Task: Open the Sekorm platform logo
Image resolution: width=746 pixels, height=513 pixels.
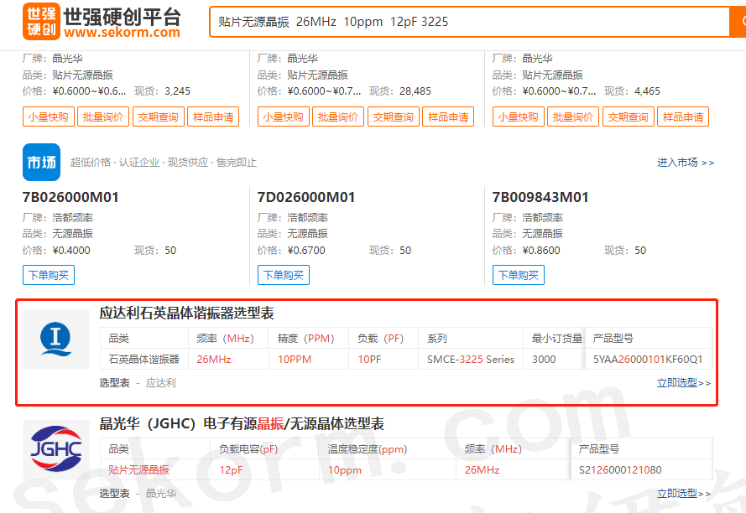Action: tap(102, 22)
